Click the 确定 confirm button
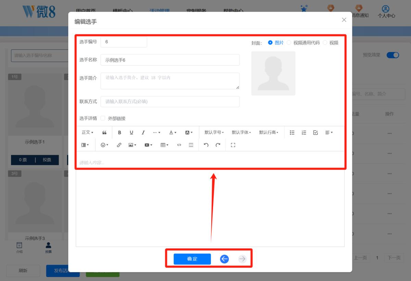 192,259
